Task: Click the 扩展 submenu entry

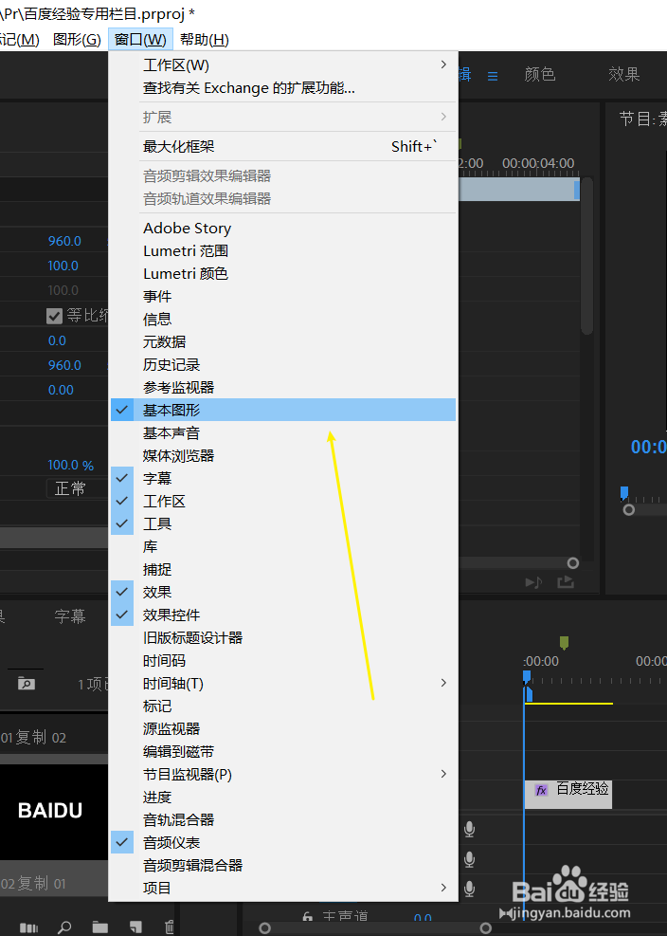Action: pos(283,117)
